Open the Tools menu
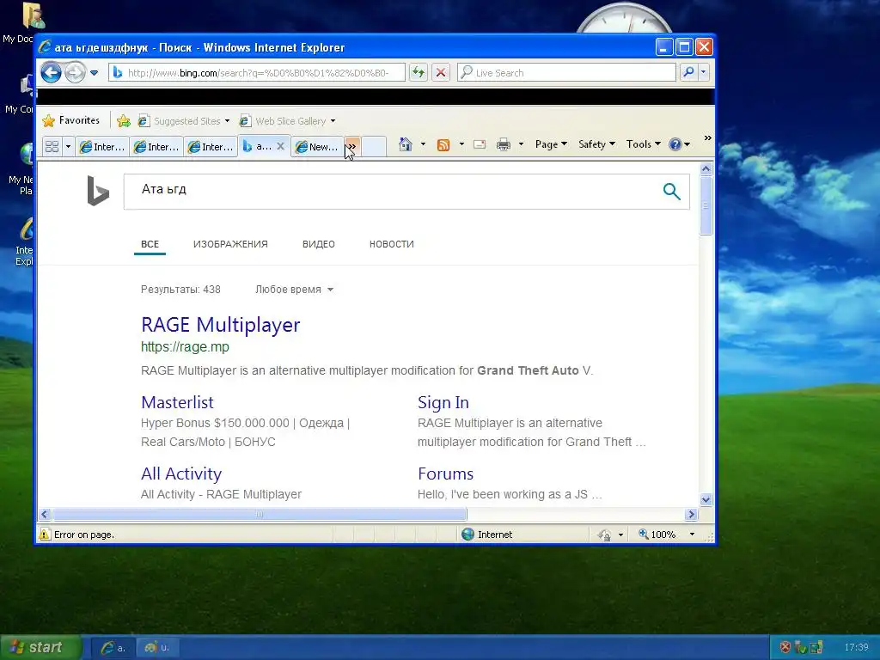The image size is (880, 660). tap(643, 144)
